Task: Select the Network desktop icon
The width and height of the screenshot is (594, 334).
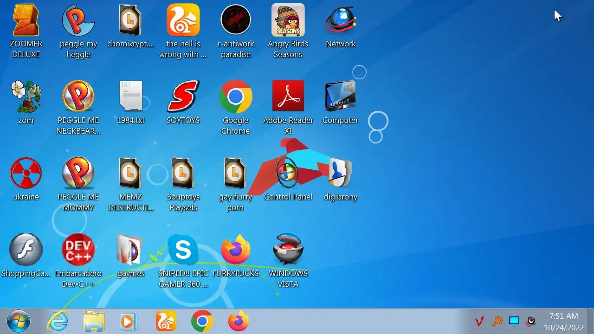Action: (341, 20)
